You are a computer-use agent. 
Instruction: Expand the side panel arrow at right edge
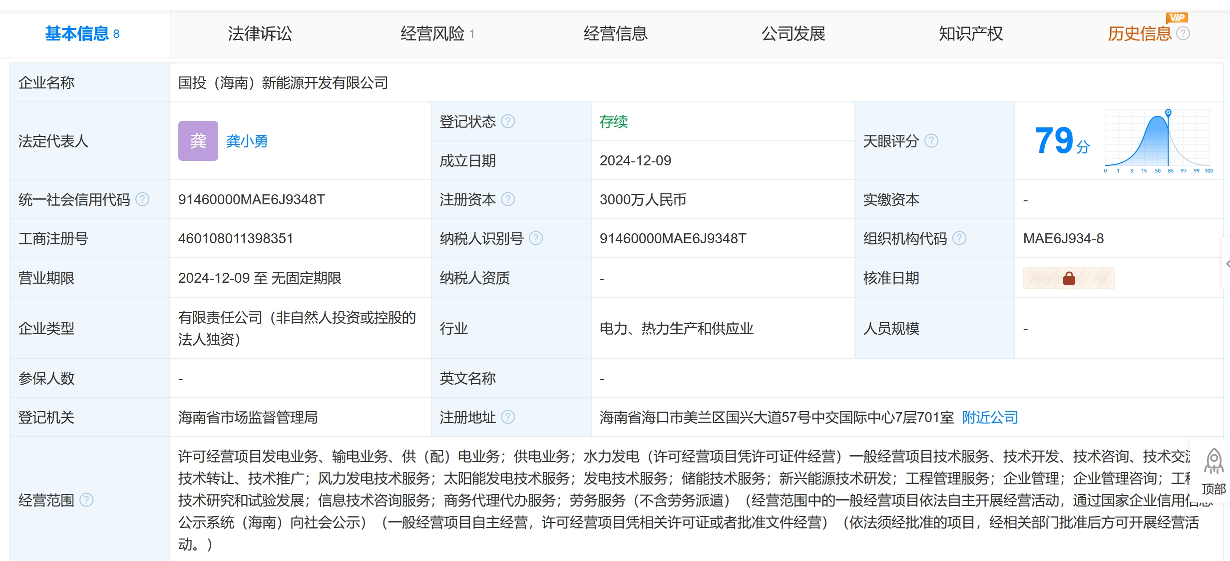pyautogui.click(x=1227, y=263)
